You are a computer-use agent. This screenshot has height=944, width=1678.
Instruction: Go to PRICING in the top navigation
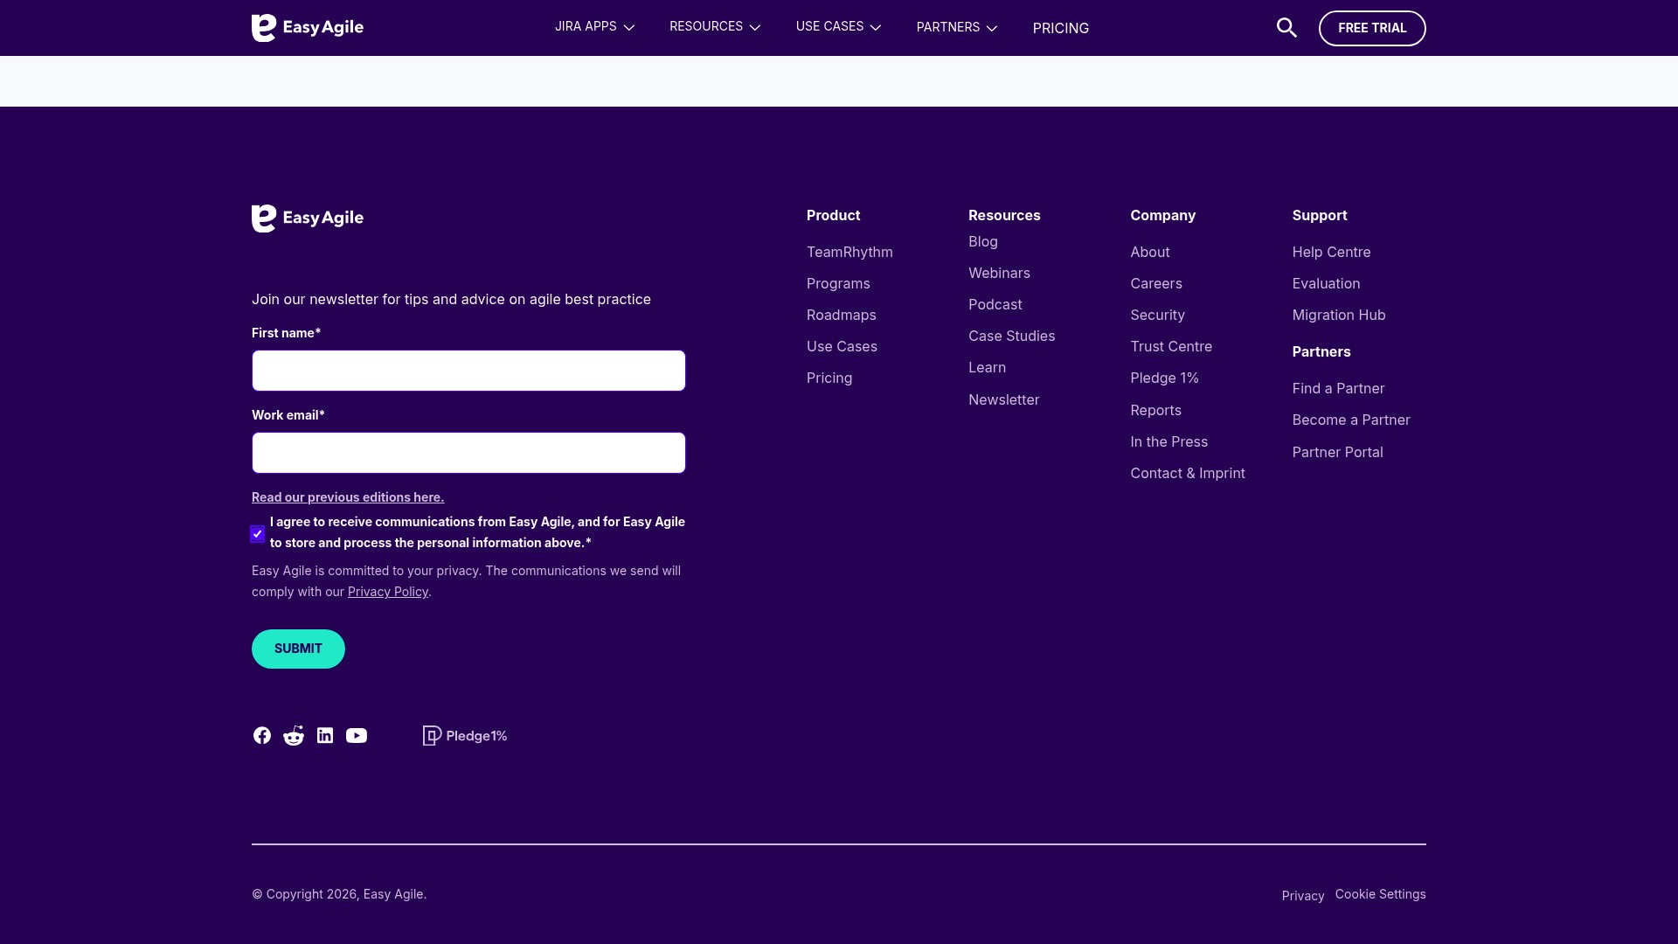point(1061,28)
